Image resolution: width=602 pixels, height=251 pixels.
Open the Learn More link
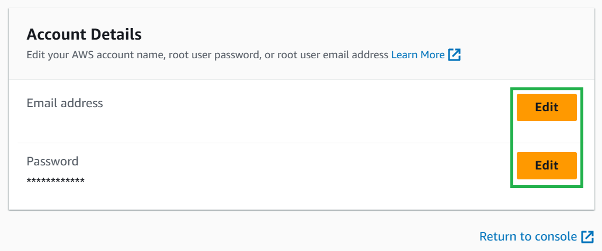417,55
